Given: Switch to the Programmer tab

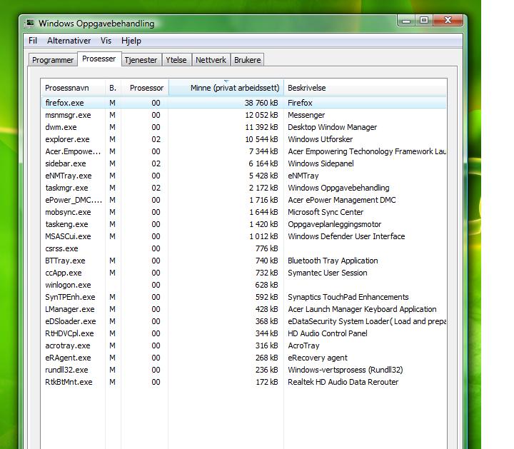Looking at the screenshot, I should click(53, 60).
